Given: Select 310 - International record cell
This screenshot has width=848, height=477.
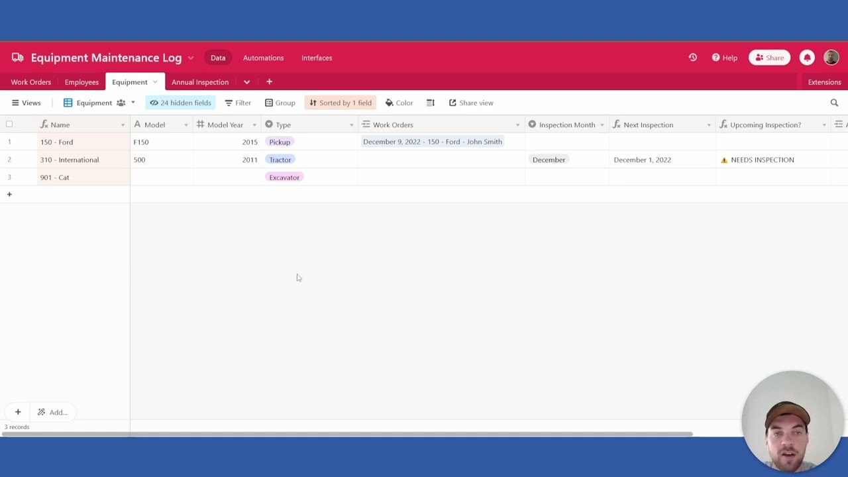Looking at the screenshot, I should point(83,160).
